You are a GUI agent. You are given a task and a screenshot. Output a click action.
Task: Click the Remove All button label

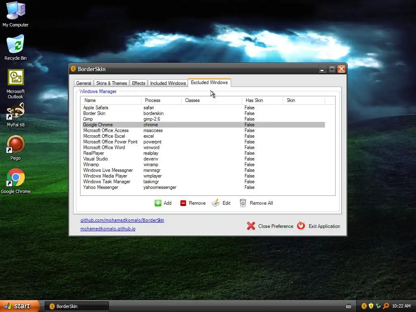[x=261, y=203]
